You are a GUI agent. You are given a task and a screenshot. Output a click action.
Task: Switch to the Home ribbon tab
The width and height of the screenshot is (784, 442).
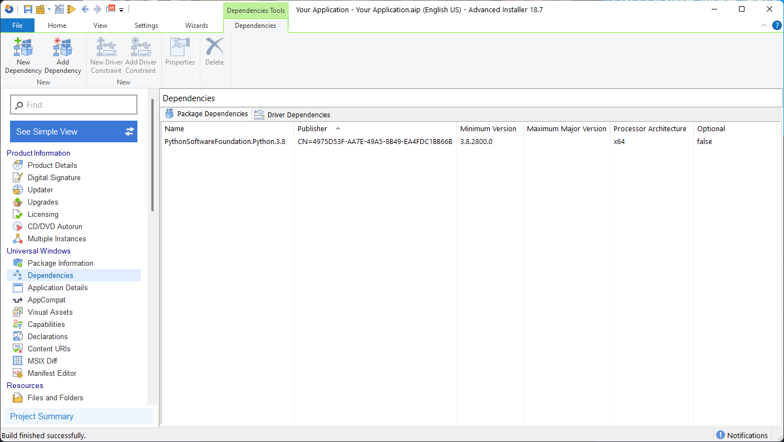click(57, 26)
